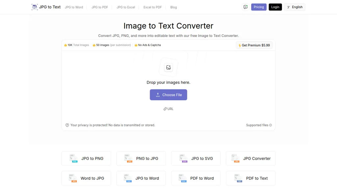The height and width of the screenshot is (190, 337).
Task: Click the URL link to paste image address
Action: [168, 109]
